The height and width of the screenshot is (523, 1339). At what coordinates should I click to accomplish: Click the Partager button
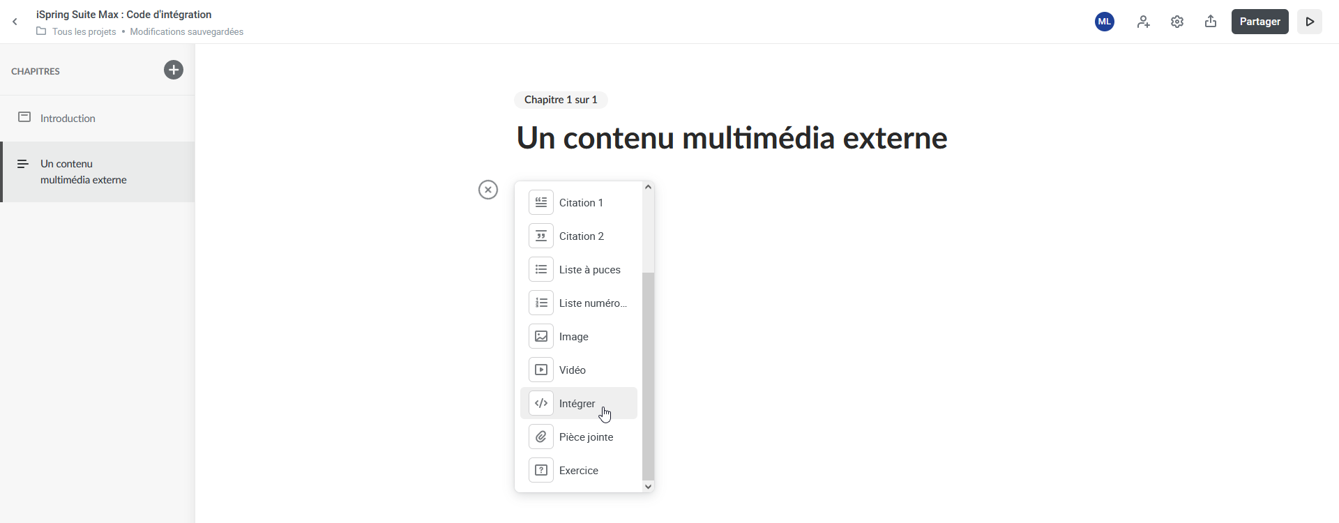1259,22
